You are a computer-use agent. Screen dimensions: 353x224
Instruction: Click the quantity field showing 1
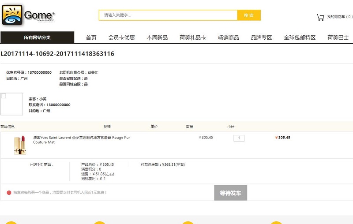pyautogui.click(x=239, y=138)
